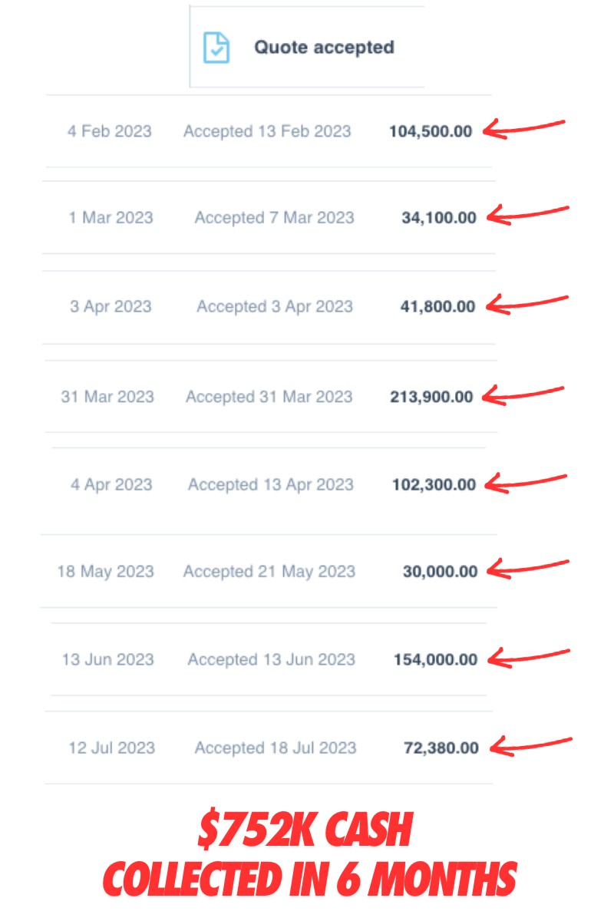Open the 13 Jun 2023 quote

[269, 659]
